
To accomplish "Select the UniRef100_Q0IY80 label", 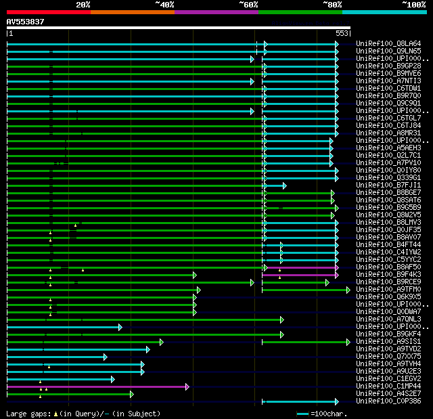I will [388, 171].
